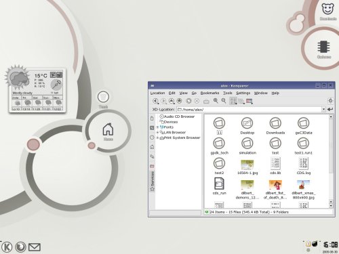Open the Window menu in Konqueror

point(261,93)
